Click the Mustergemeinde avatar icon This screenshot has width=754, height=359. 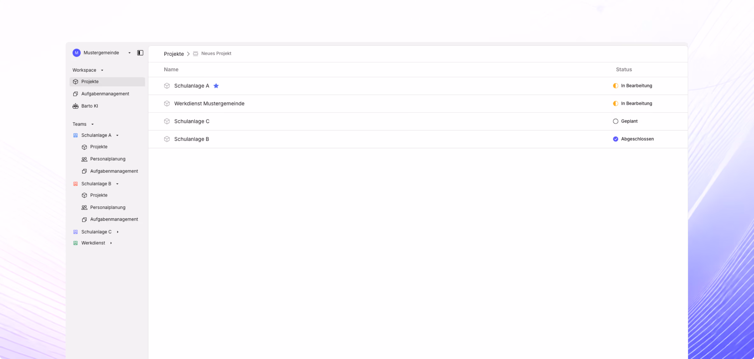pyautogui.click(x=76, y=53)
